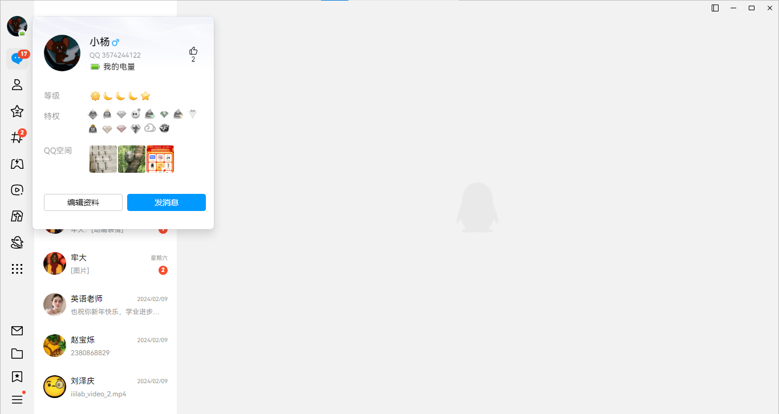This screenshot has height=414, width=779.
Task: Open the video play icon in sidebar
Action: pyautogui.click(x=17, y=190)
